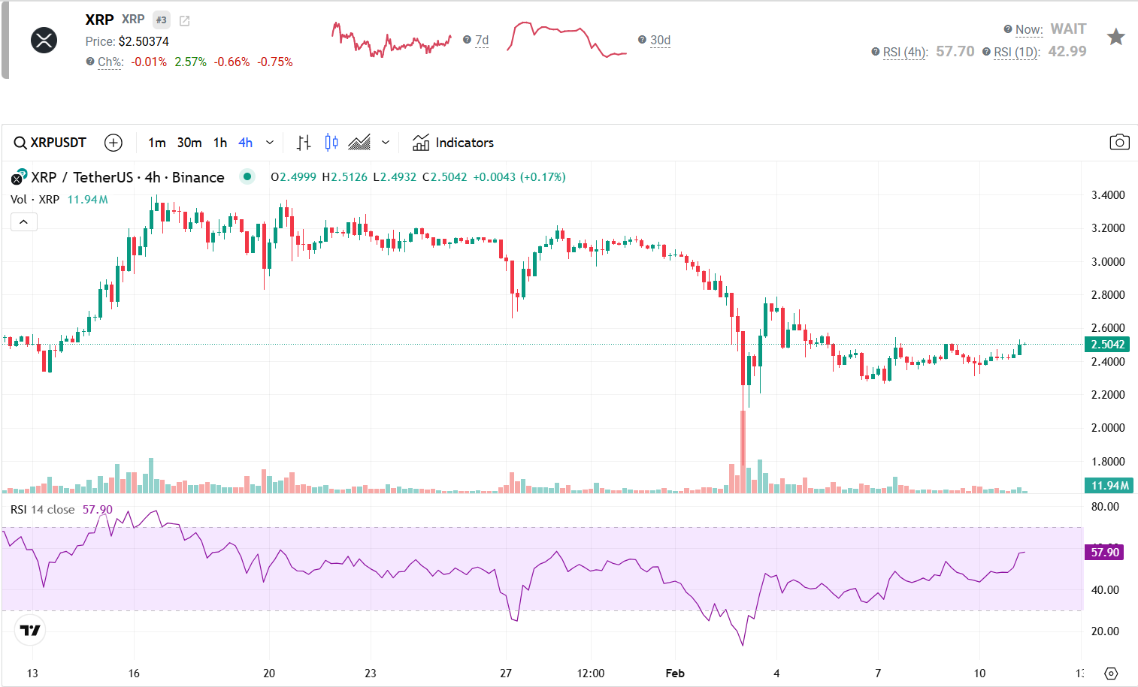Click the -0.01% change value
1138x687 pixels.
tap(149, 62)
